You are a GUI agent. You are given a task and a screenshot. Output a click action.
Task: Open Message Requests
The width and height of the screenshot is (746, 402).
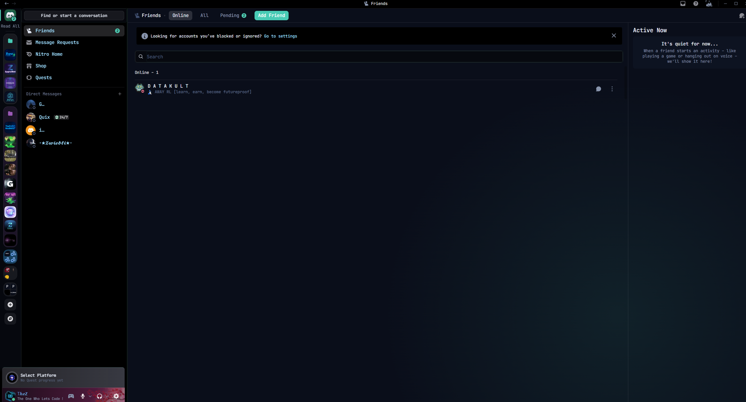(74, 43)
